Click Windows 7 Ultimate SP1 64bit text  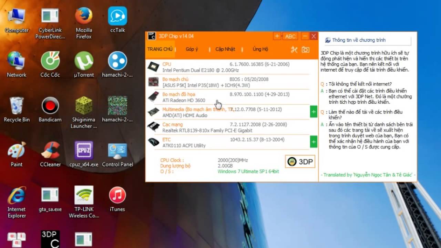(x=248, y=171)
